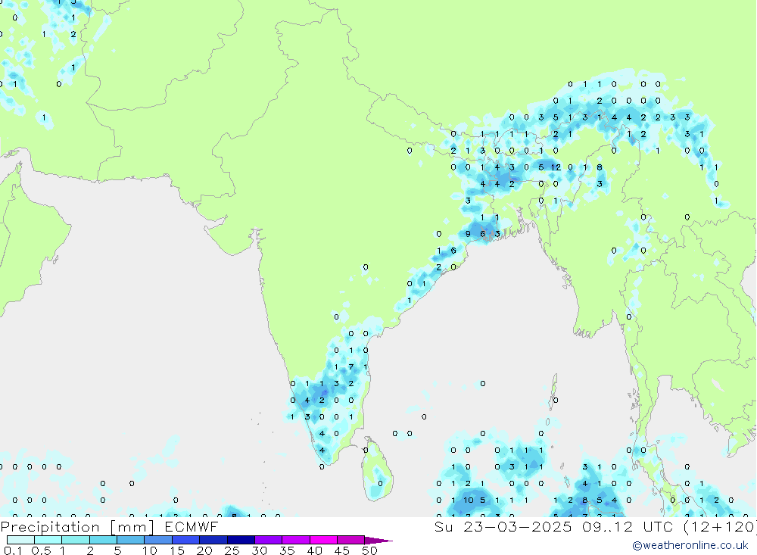The image size is (757, 555).
Task: Click the above-50 mm legend arrow tip
Action: coord(378,540)
